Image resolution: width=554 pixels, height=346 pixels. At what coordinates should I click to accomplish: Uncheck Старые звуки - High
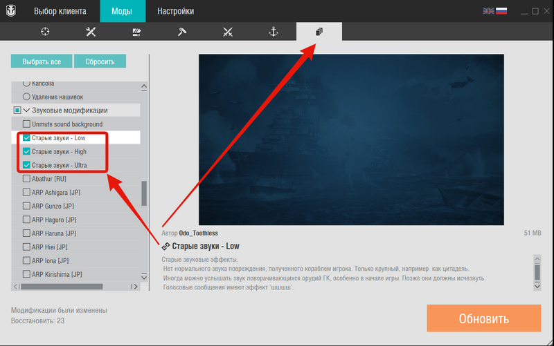pyautogui.click(x=26, y=151)
